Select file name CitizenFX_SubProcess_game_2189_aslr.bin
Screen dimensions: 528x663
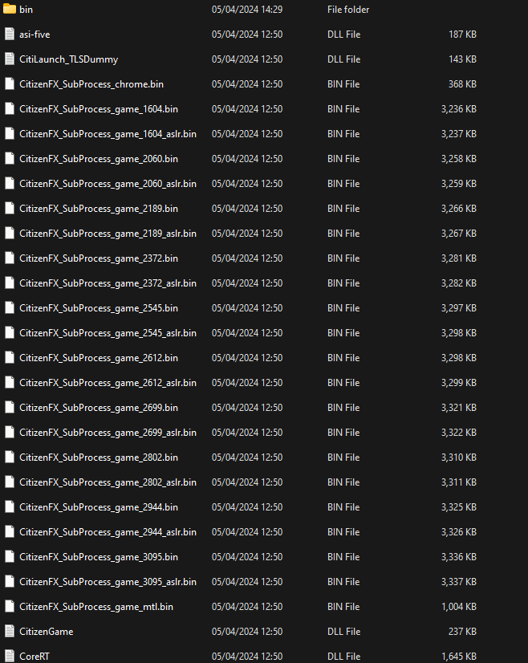click(x=108, y=234)
